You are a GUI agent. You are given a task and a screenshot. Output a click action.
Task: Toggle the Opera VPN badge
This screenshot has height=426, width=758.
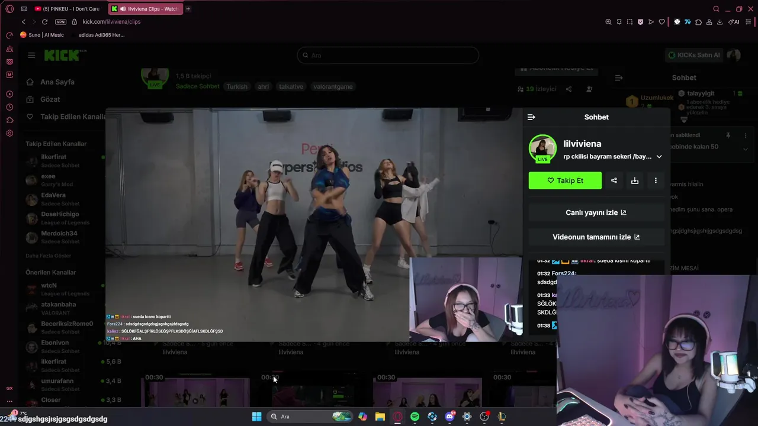coord(60,22)
